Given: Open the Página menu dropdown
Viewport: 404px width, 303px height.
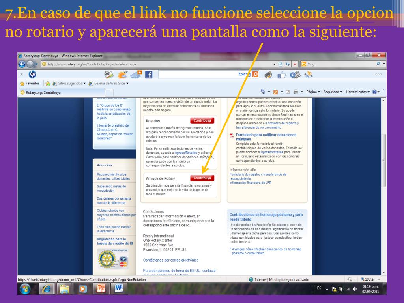Looking at the screenshot, I should (x=313, y=92).
